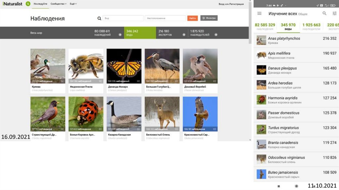Click the CC license icon on Краснохвостый Сарыч photo
Image resolution: width=339 pixels, height=190 pixels.
[215, 129]
